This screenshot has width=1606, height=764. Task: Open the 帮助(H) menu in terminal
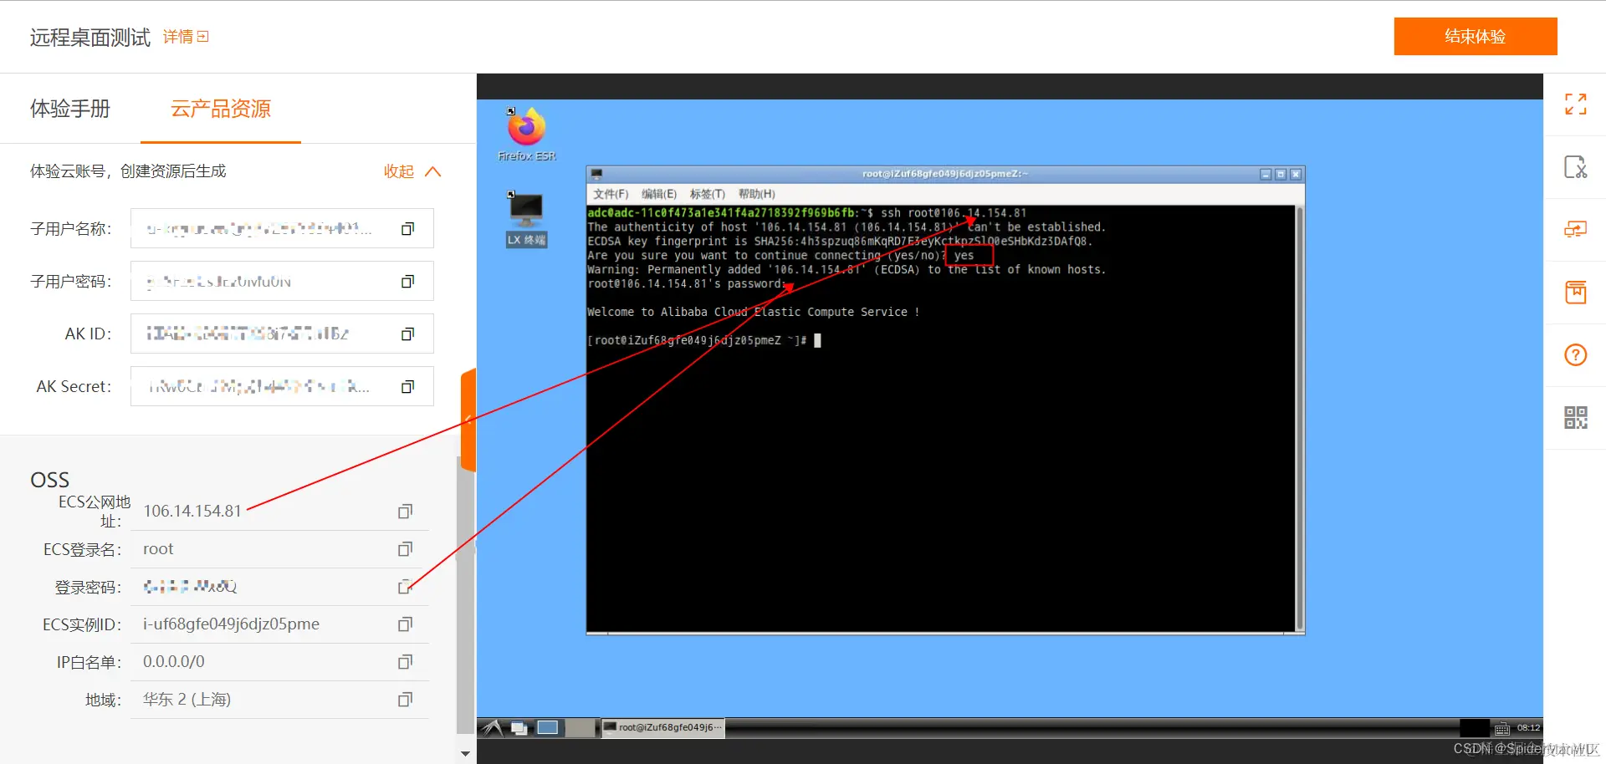756,194
